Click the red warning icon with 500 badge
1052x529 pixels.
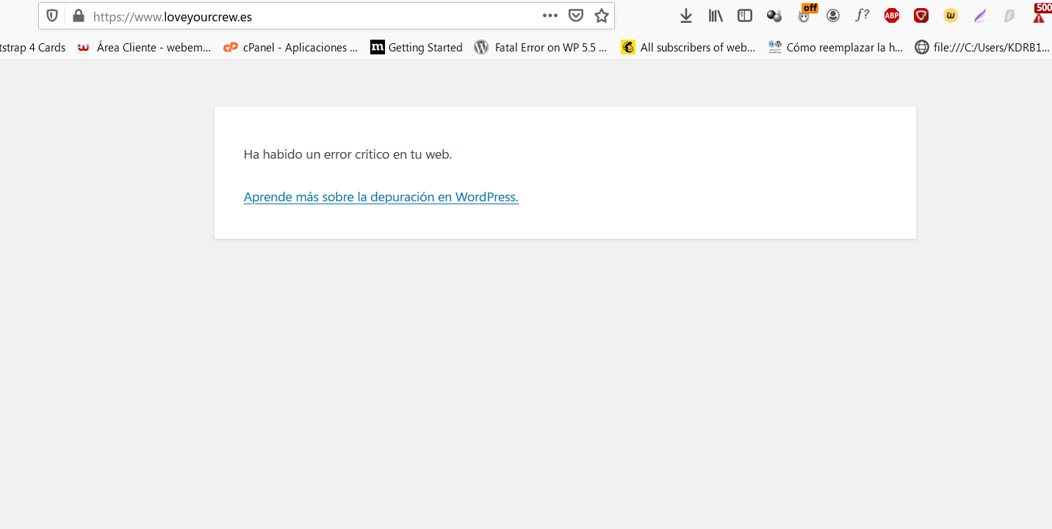[x=1040, y=13]
